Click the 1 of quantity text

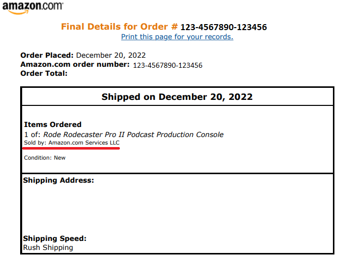[x=32, y=135]
